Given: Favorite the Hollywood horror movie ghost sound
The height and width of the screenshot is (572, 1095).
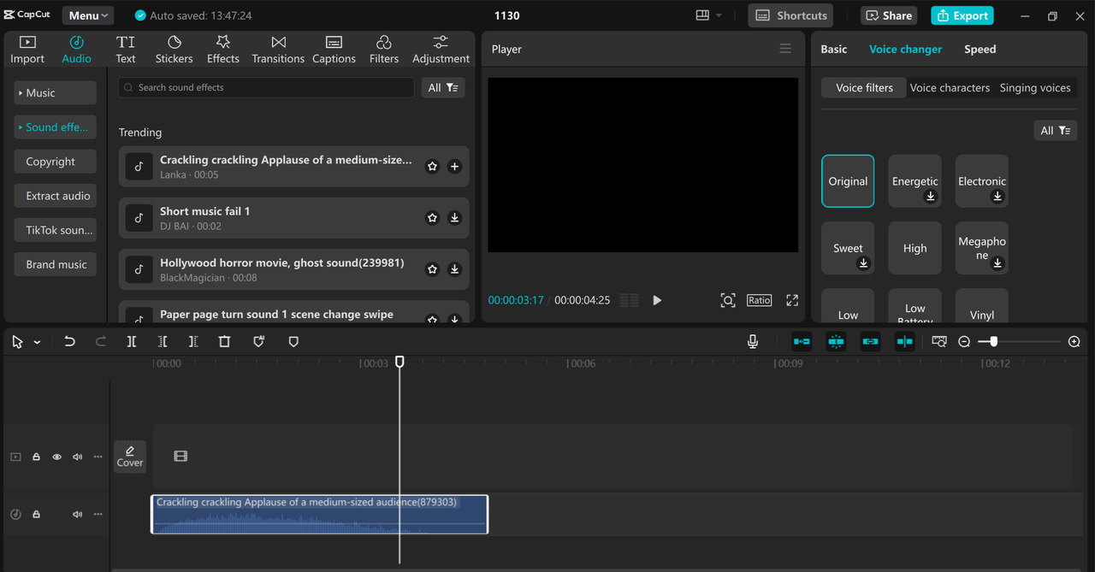Looking at the screenshot, I should point(432,269).
